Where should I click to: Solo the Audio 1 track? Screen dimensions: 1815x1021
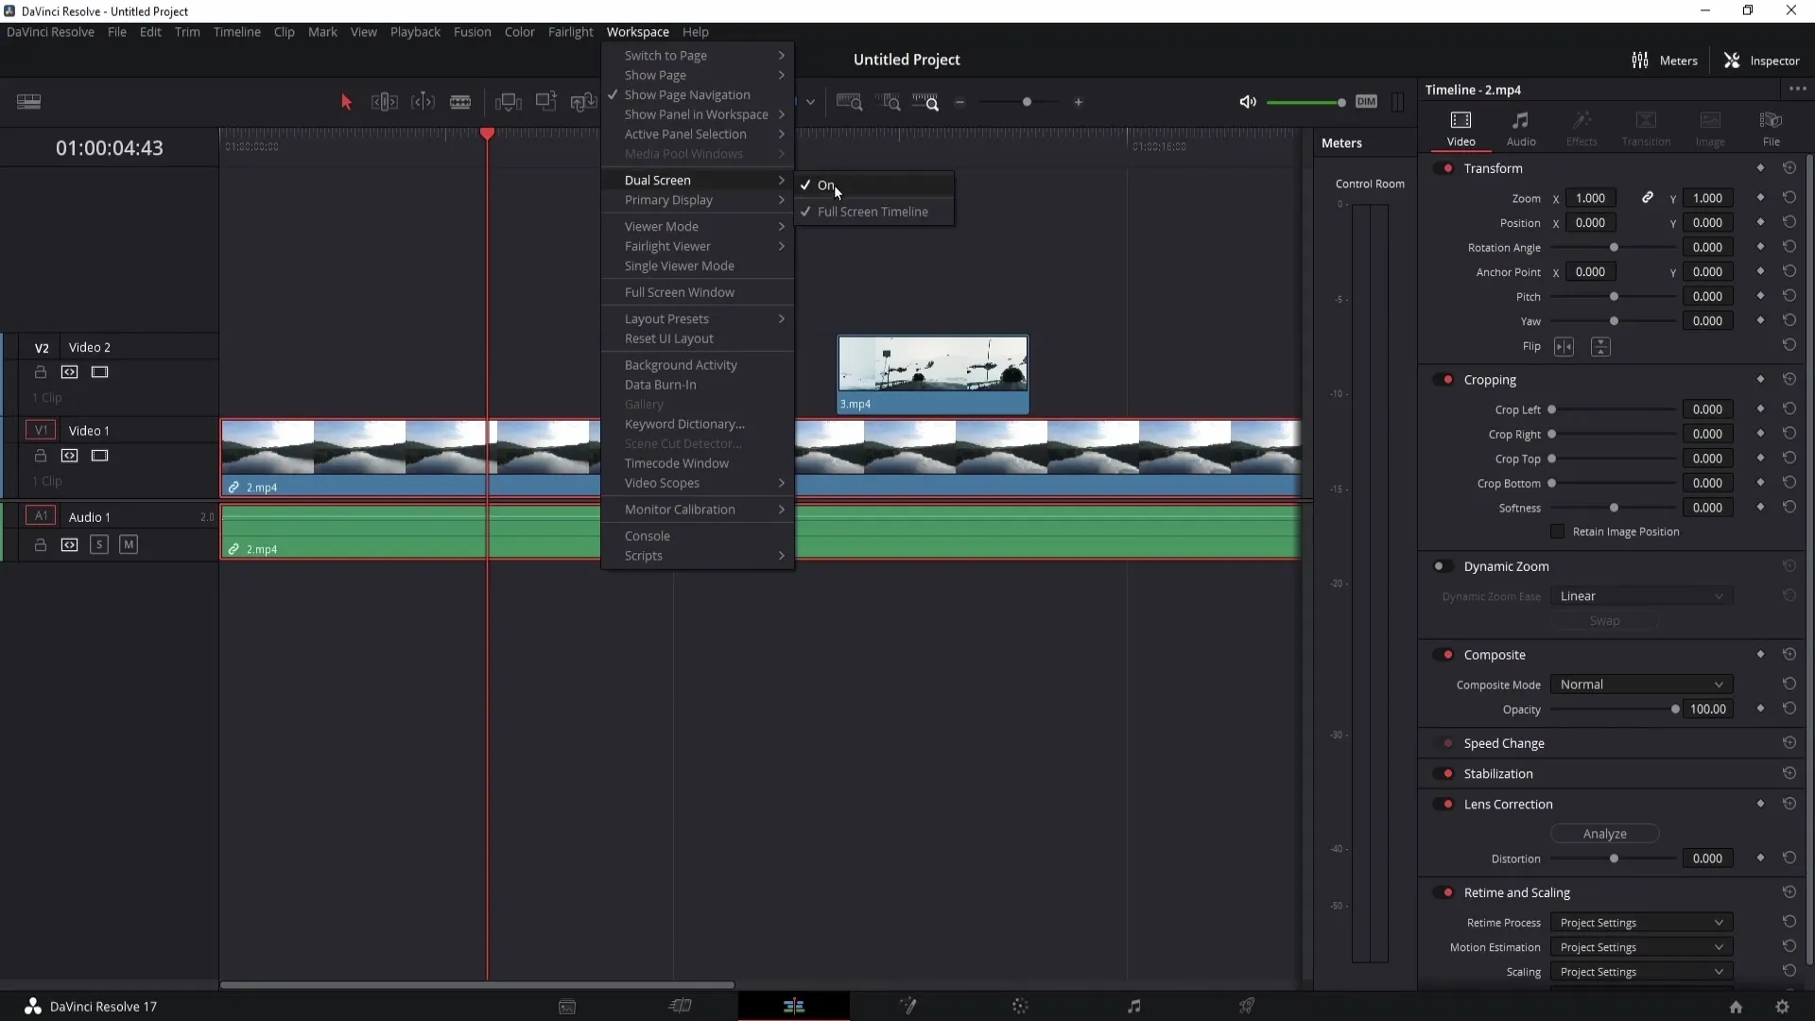(99, 545)
